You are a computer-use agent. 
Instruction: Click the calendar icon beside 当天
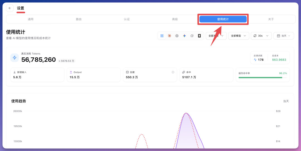point(278,36)
